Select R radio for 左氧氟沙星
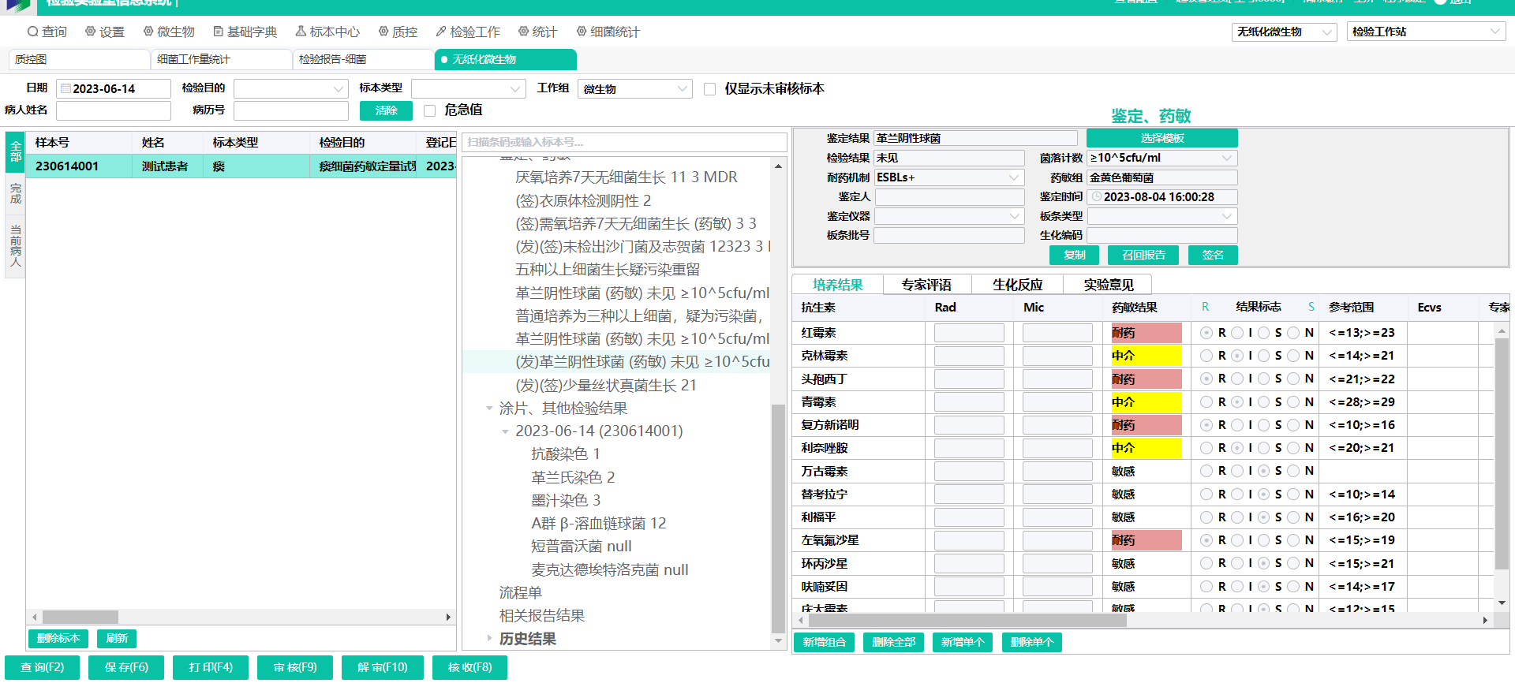This screenshot has height=683, width=1515. [x=1206, y=540]
